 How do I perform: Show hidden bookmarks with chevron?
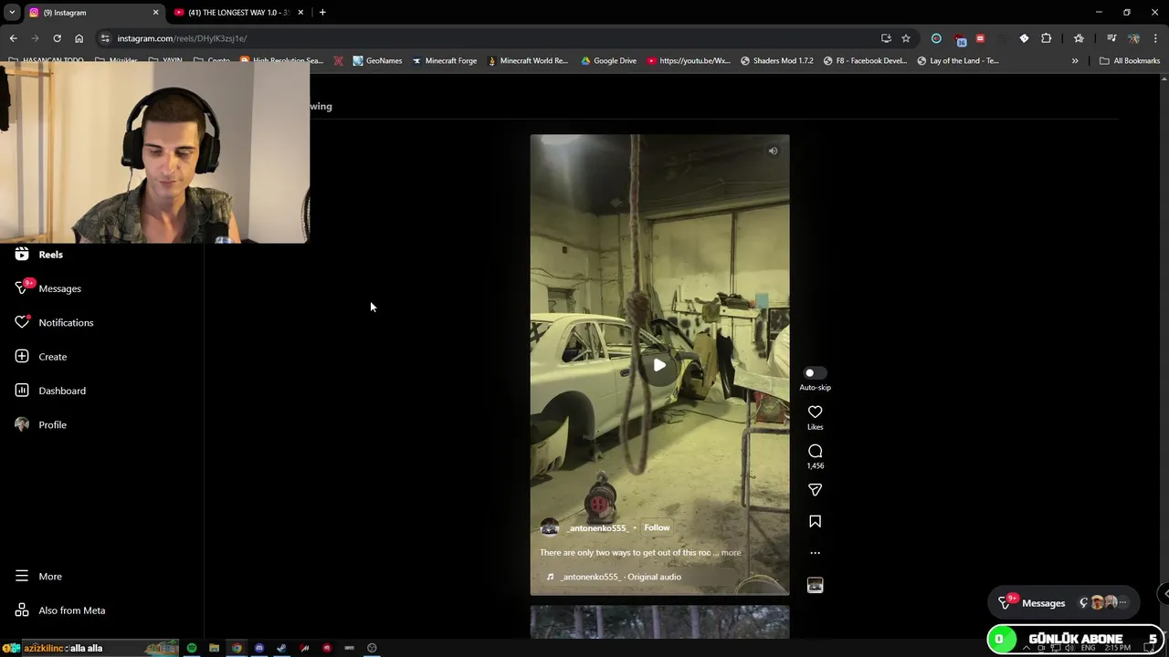[x=1075, y=61]
